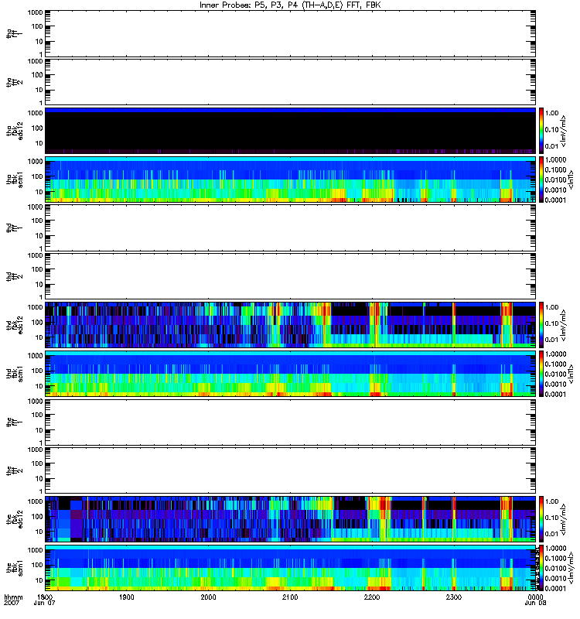This screenshot has height=619, width=580.
Task: Click the tha fbk scm1 color bar
Action: tap(541, 180)
